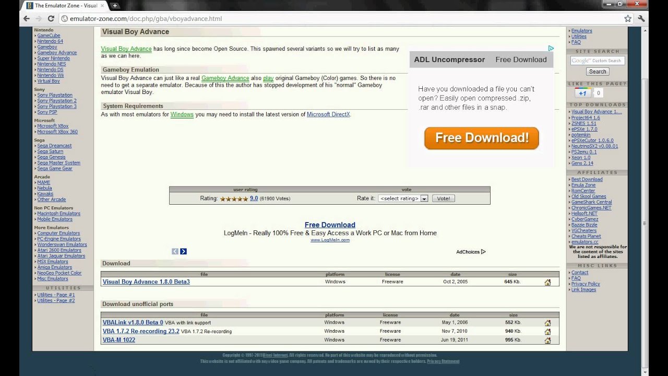The image size is (668, 376).
Task: Click the browser address bar
Action: pyautogui.click(x=342, y=18)
